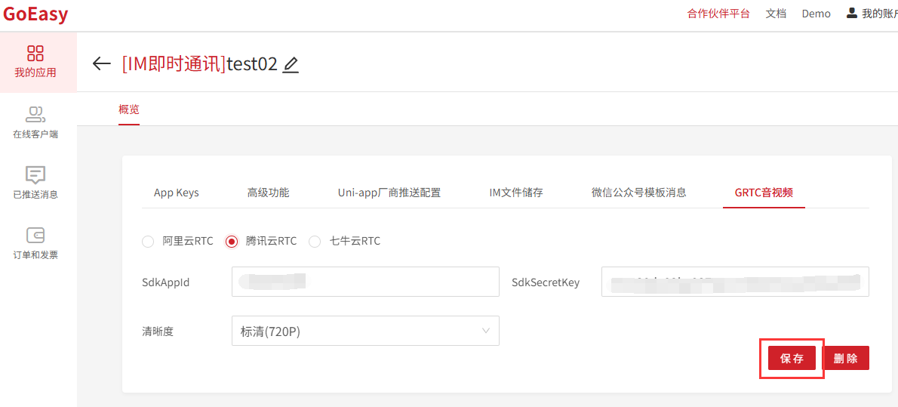Select 七牛云RTC radio option
898x407 pixels.
(x=315, y=242)
